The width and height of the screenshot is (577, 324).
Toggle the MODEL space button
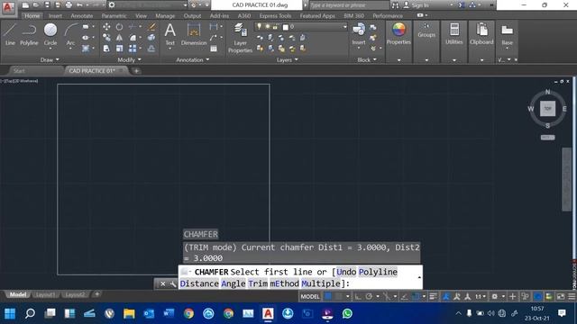[x=310, y=296]
